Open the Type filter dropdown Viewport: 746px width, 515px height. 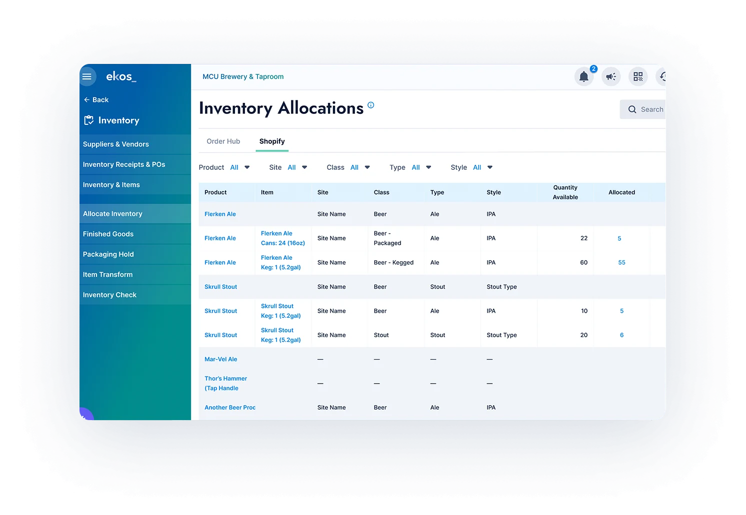tap(428, 167)
